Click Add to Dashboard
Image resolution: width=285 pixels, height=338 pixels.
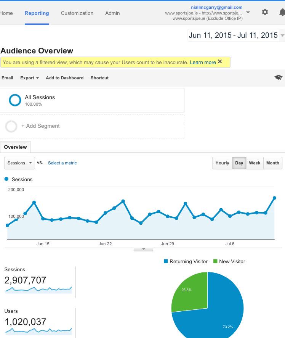(x=64, y=78)
